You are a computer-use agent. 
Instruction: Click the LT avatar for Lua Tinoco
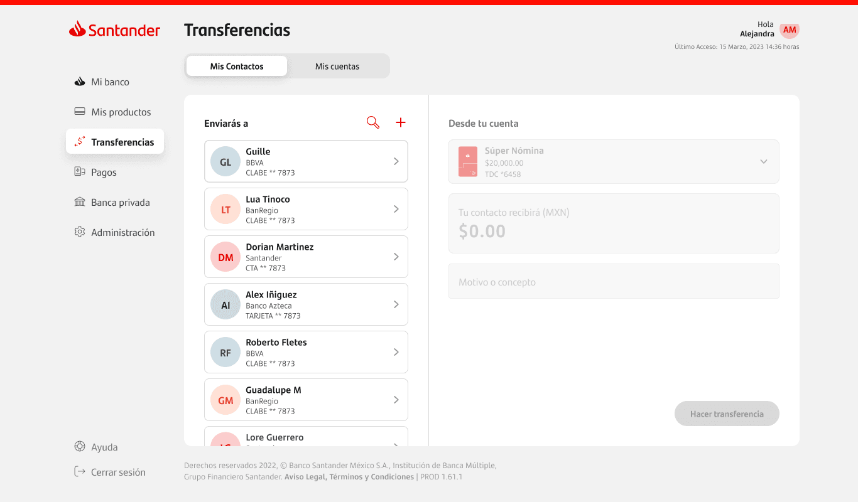[225, 210]
